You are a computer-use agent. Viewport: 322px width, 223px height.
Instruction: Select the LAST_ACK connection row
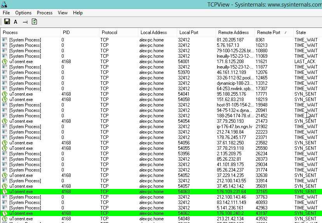coord(155,62)
